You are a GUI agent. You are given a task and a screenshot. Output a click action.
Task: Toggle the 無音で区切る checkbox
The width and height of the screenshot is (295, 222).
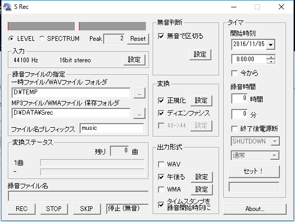(x=161, y=36)
